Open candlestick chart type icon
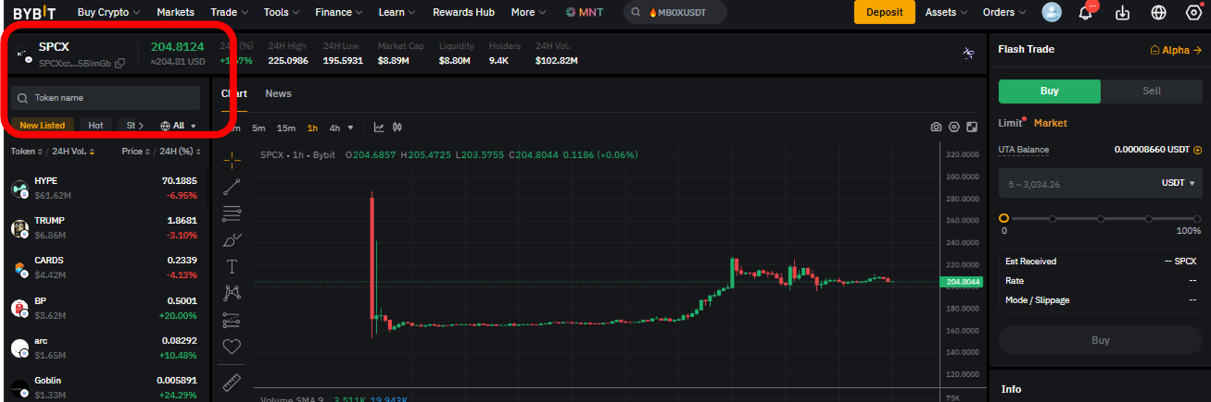Image resolution: width=1211 pixels, height=402 pixels. pos(397,127)
